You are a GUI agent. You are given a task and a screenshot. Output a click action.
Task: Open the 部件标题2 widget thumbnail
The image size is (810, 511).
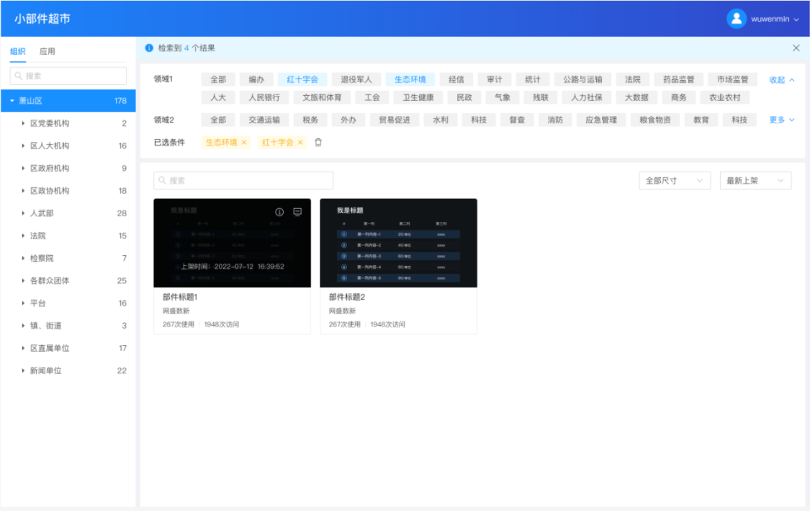click(398, 243)
